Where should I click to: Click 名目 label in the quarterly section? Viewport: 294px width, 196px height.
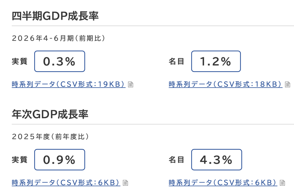pyautogui.click(x=177, y=61)
